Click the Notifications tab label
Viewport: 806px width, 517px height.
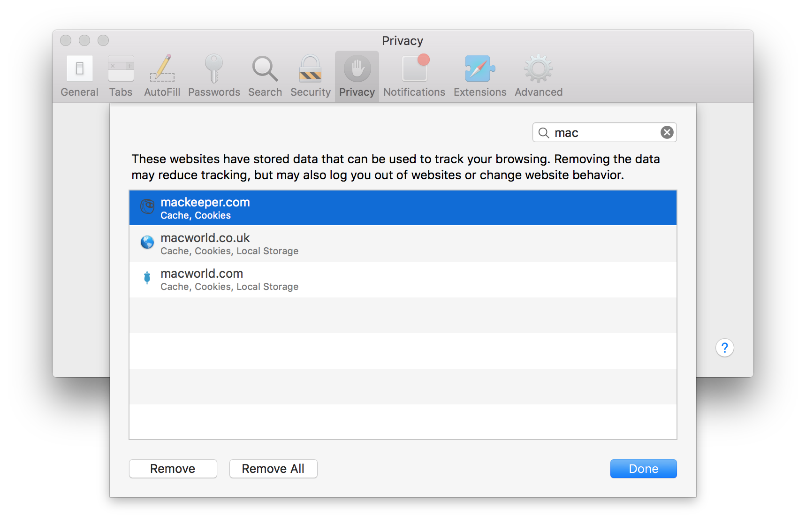[x=414, y=92]
